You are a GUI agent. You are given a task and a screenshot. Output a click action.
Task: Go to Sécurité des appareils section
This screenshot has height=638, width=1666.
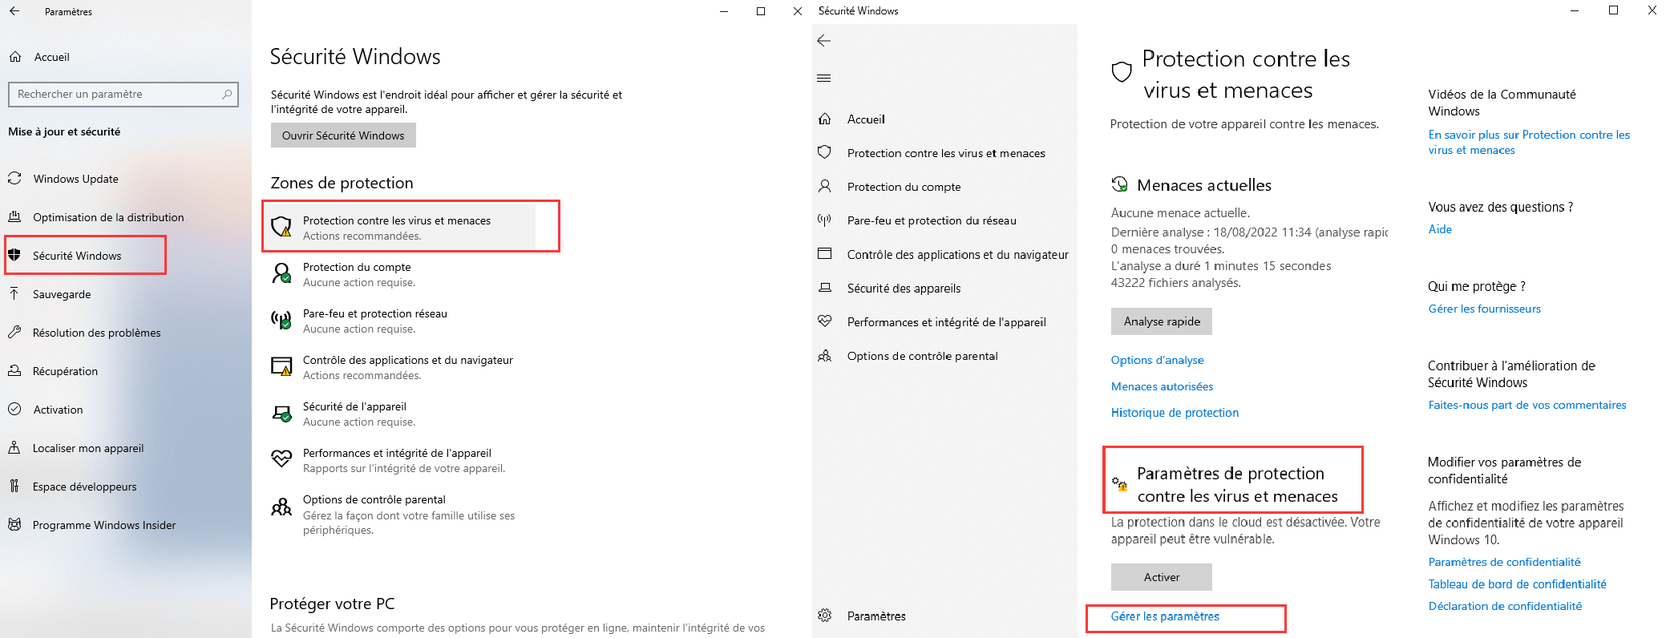click(x=904, y=289)
